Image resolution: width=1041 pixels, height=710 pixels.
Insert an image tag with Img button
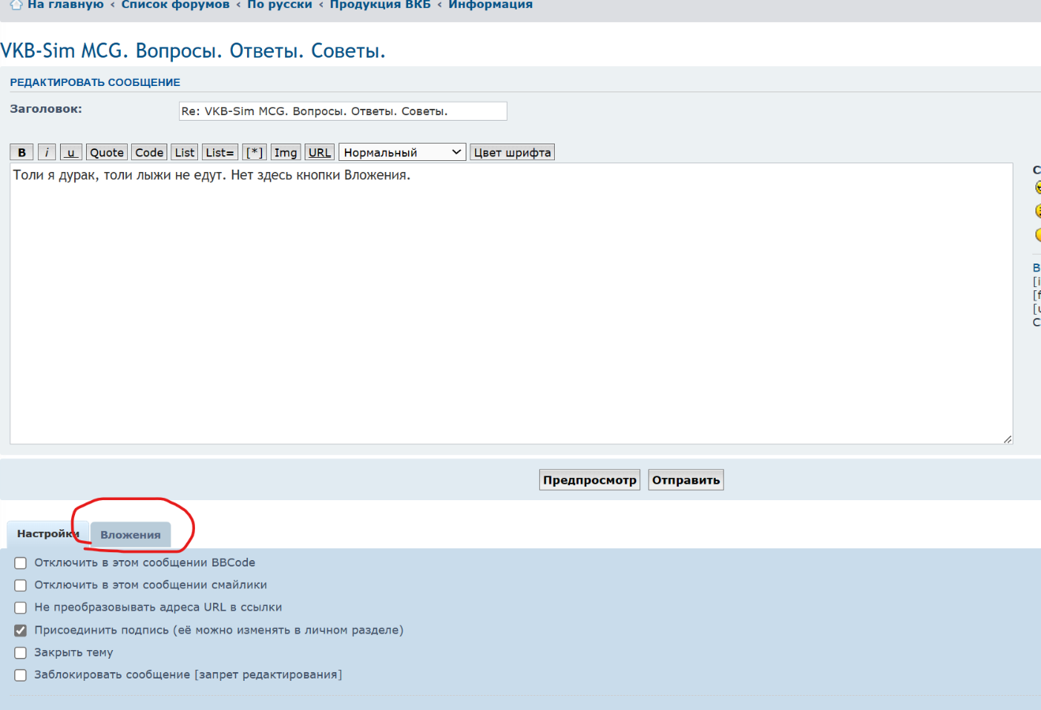286,152
